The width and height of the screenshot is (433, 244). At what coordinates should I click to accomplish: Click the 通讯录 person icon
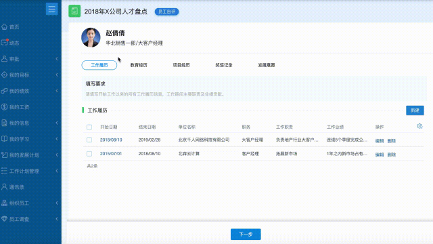coord(4,187)
